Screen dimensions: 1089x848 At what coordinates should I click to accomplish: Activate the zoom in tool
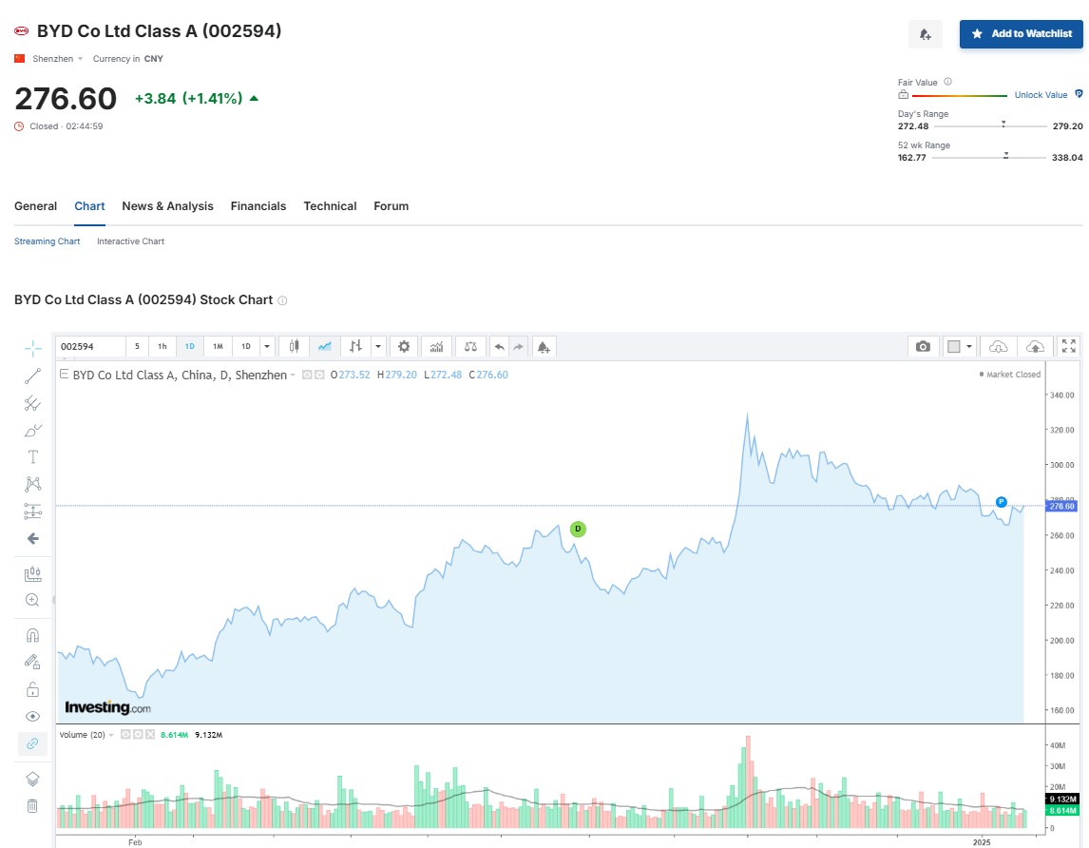coord(32,600)
